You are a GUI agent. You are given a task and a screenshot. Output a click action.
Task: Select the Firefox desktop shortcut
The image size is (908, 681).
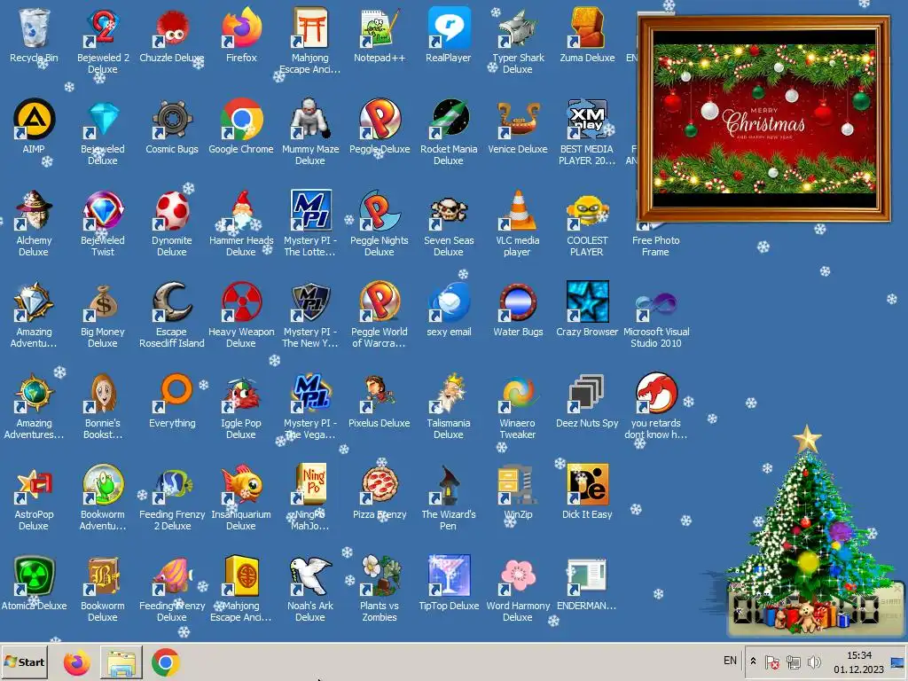tap(241, 27)
